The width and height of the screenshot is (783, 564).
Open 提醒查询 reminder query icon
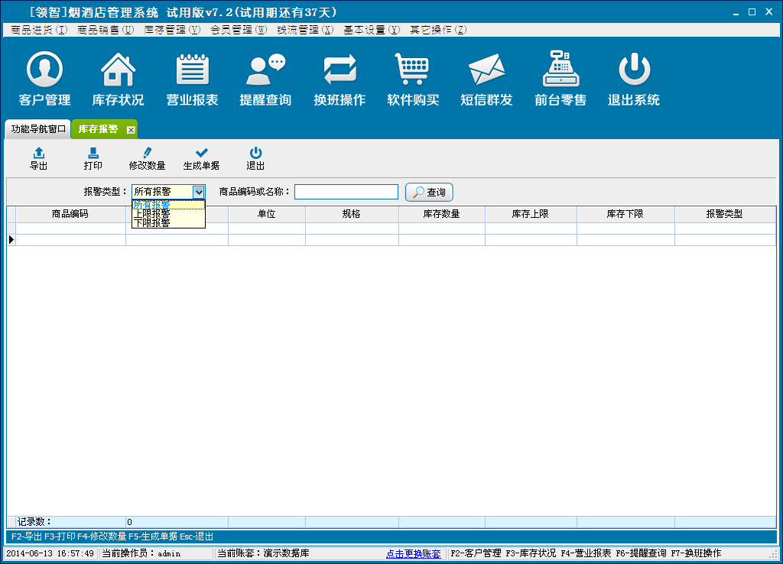click(x=265, y=71)
